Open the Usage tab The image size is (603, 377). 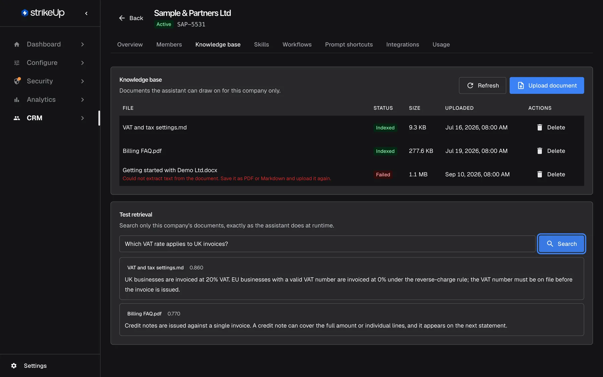click(x=441, y=45)
